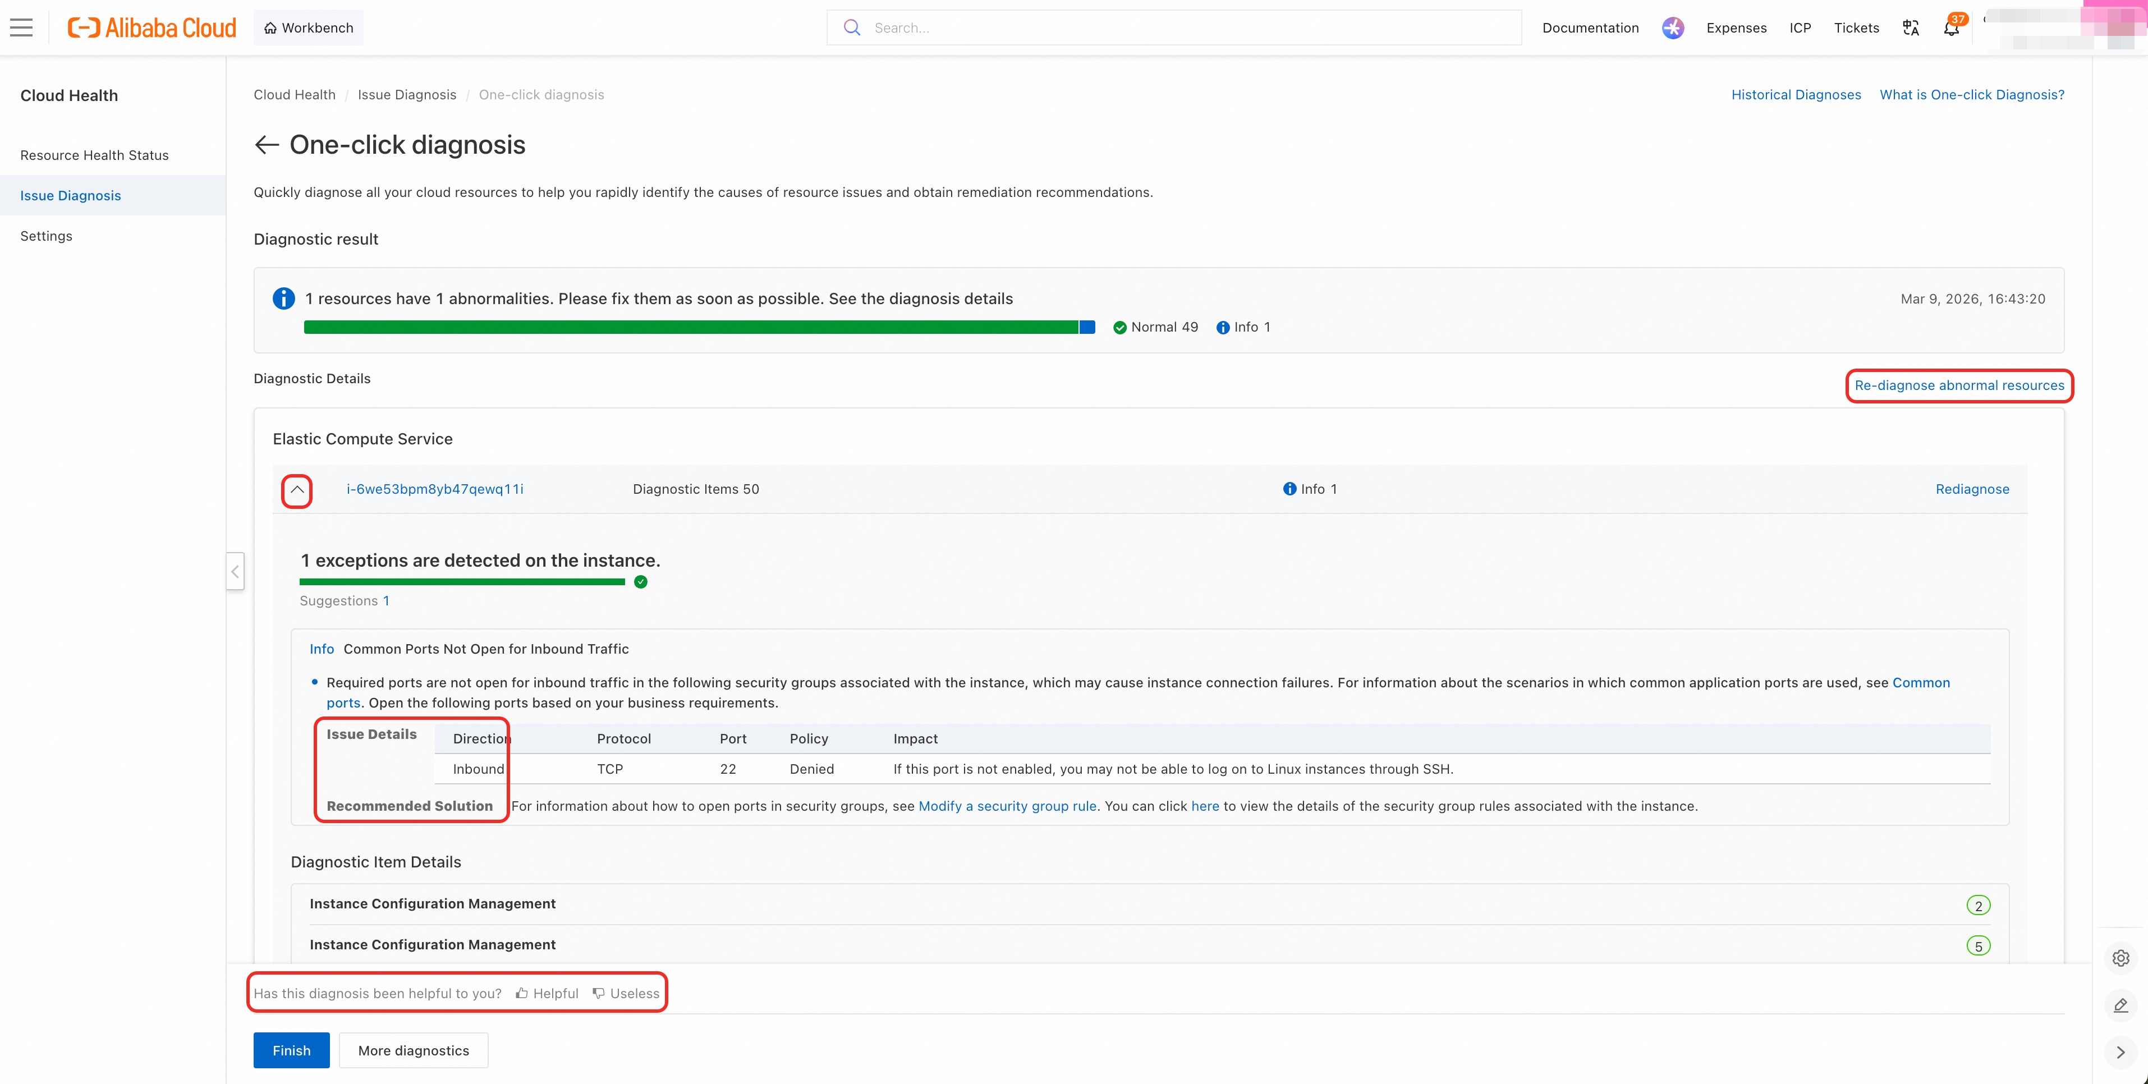This screenshot has width=2148, height=1084.
Task: Open Resource Health Status in sidebar
Action: click(94, 155)
